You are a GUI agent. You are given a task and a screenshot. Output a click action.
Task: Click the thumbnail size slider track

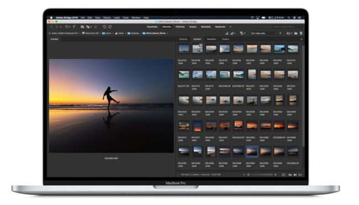[261, 175]
